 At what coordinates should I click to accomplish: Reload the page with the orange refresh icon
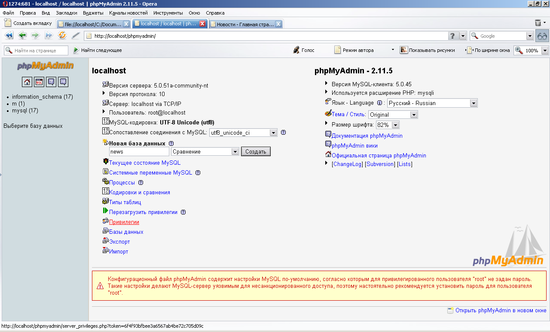(62, 36)
